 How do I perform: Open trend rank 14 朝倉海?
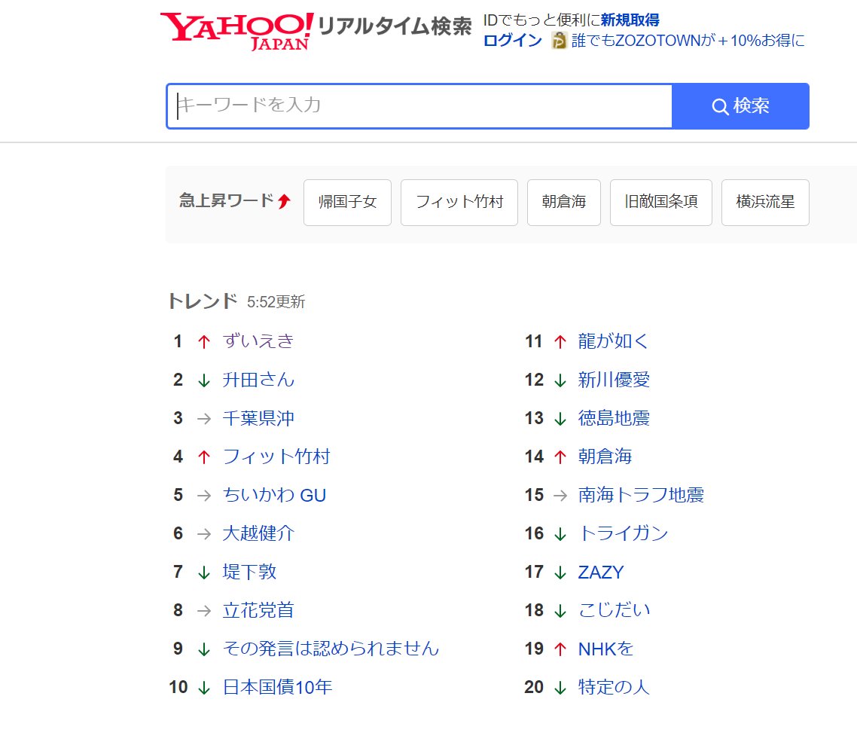click(x=605, y=457)
